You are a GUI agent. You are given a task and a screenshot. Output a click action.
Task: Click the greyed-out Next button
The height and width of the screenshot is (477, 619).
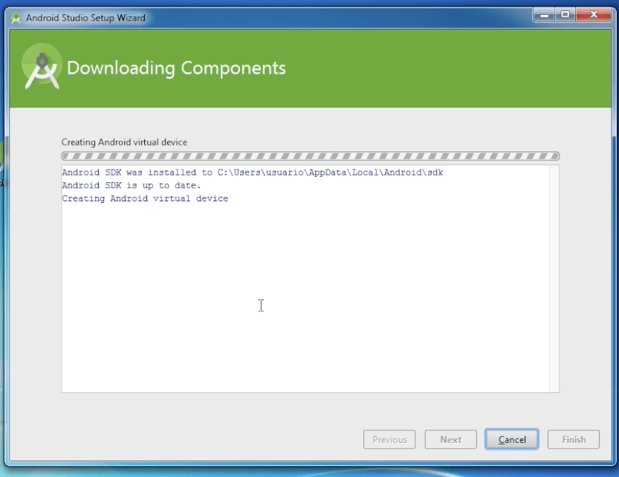point(450,439)
